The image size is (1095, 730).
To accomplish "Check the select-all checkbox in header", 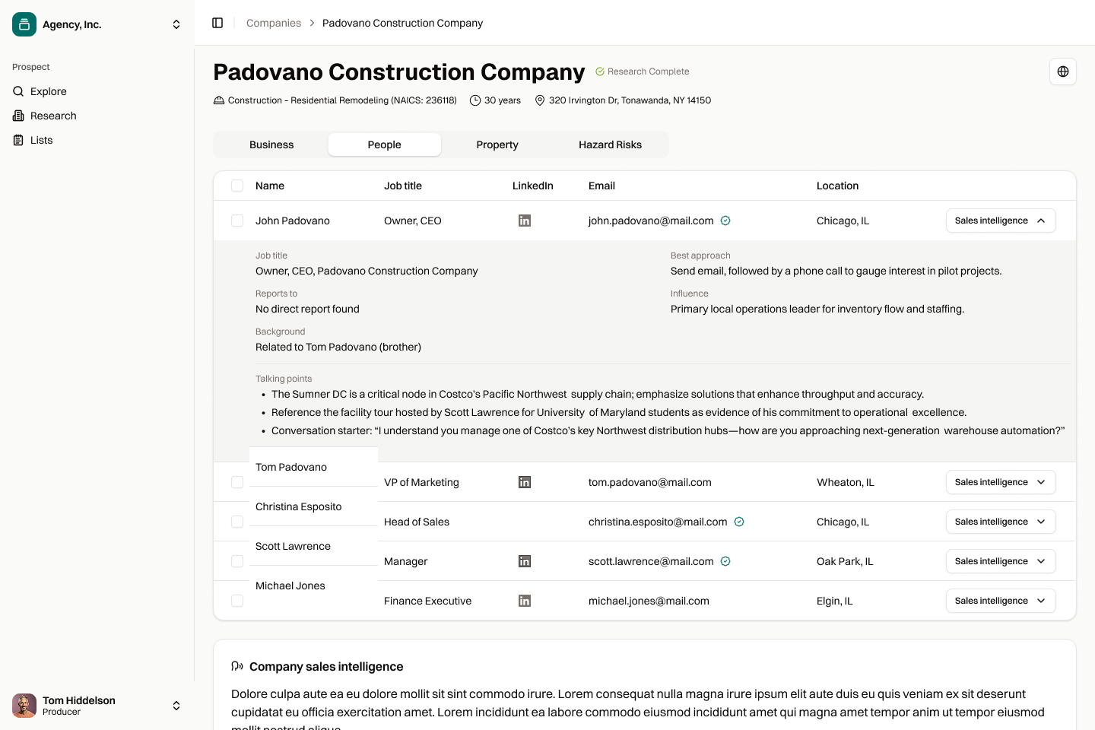I will [237, 186].
